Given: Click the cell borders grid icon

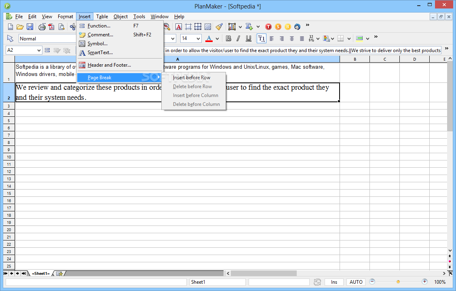Looking at the screenshot, I should pos(340,38).
